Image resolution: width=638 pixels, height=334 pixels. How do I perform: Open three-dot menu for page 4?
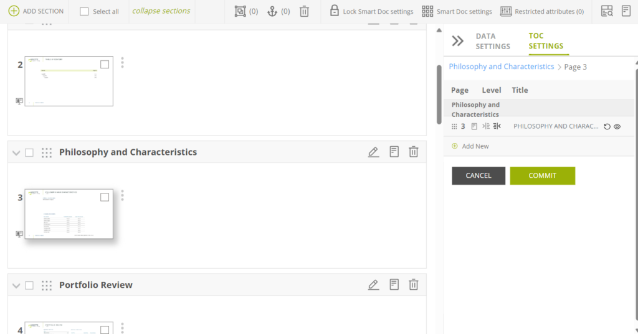pyautogui.click(x=122, y=328)
